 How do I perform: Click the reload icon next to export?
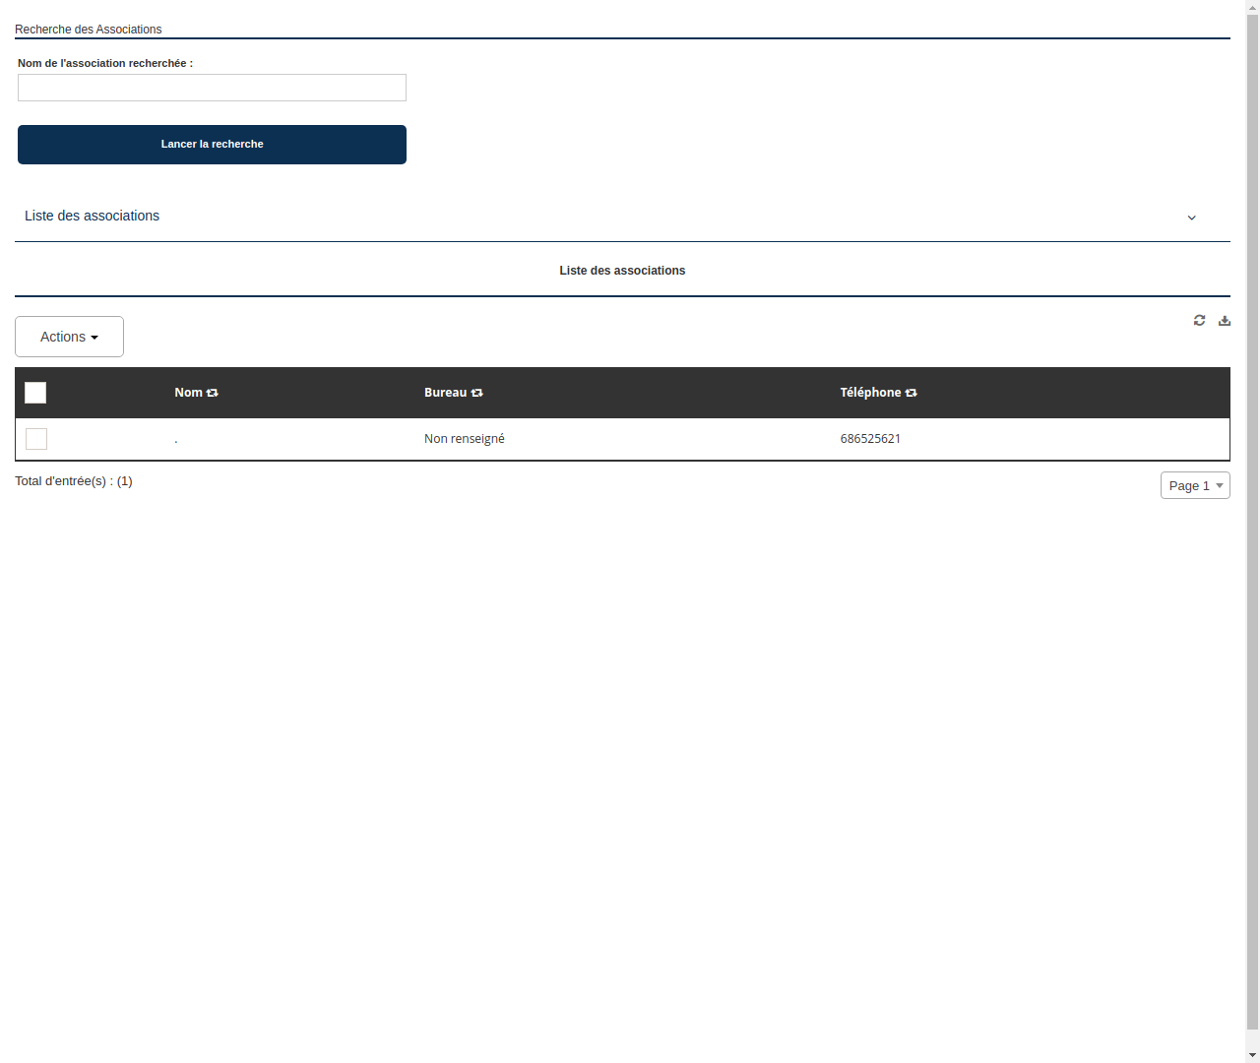tap(1199, 320)
